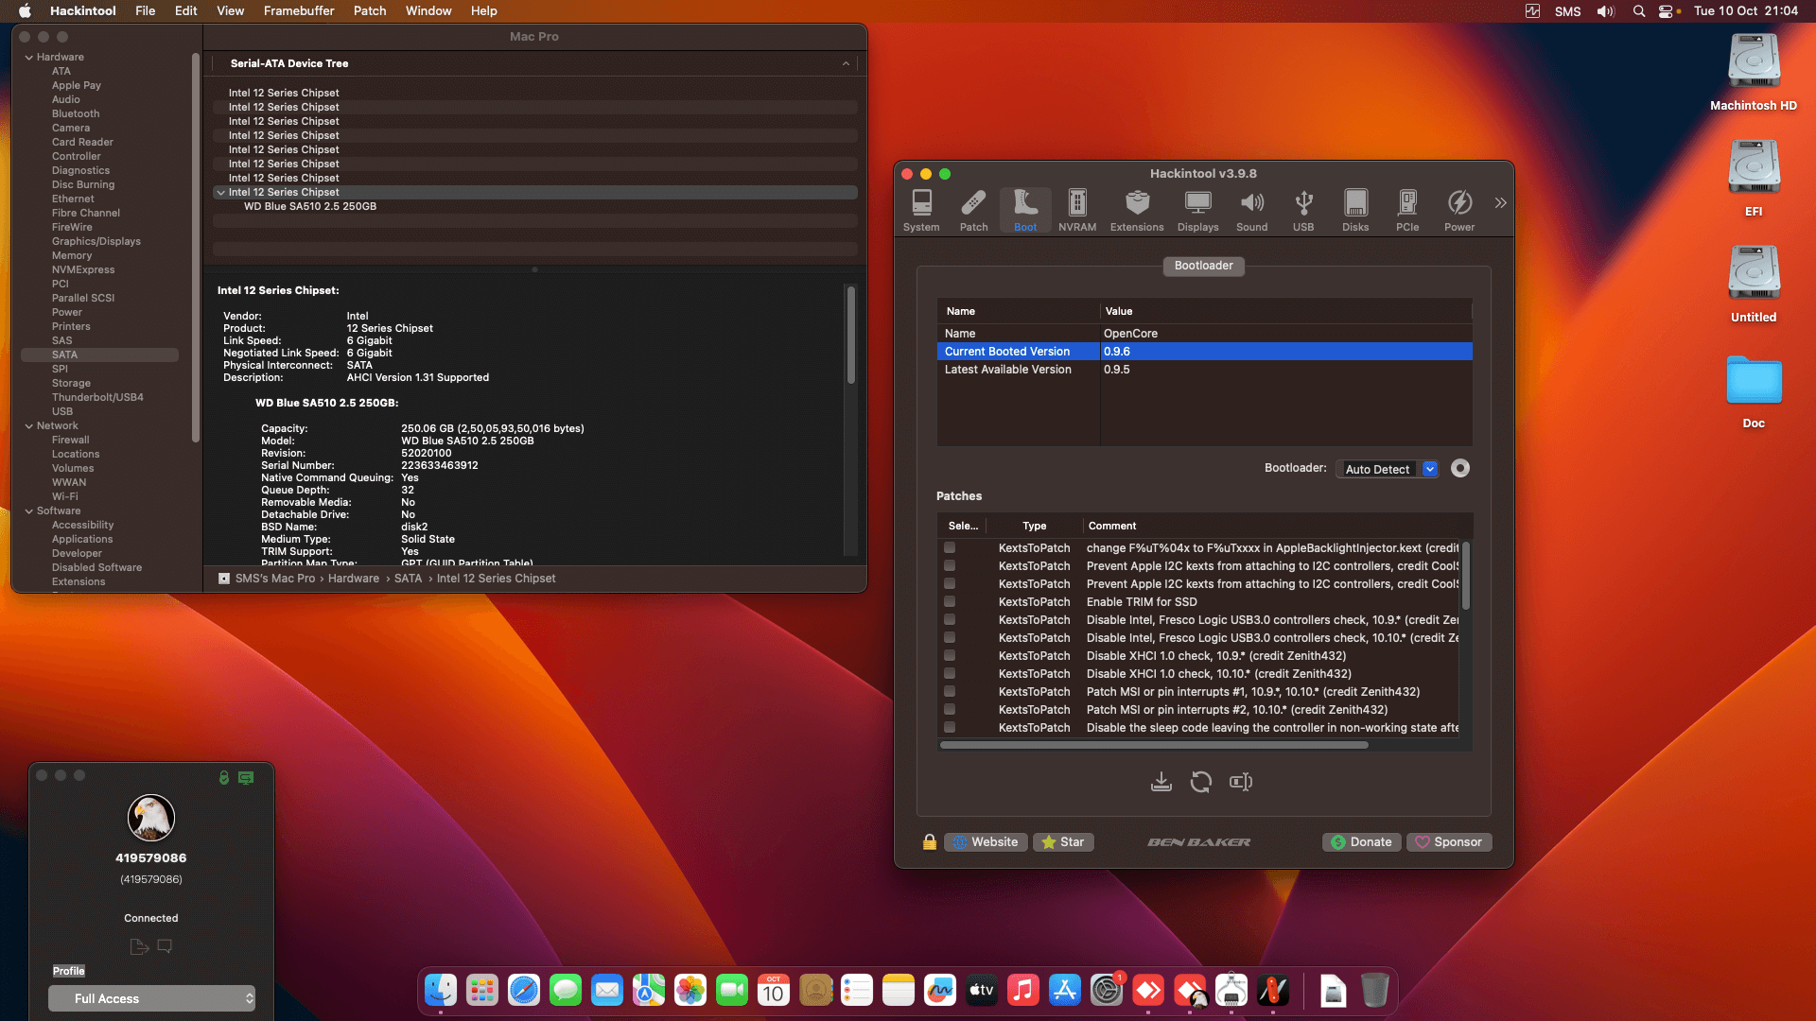Open the Full Access profile selector

coord(151,997)
